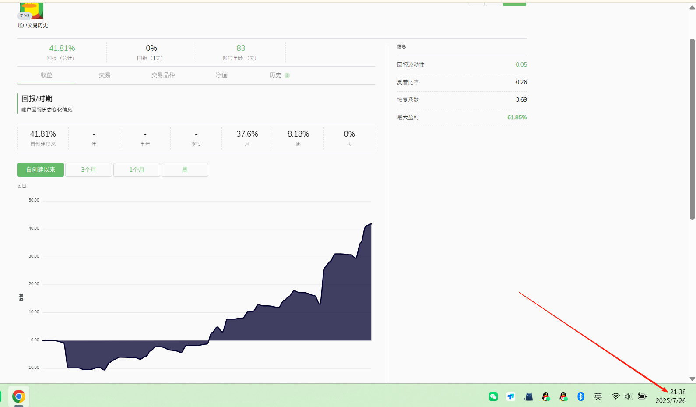Select the 1个月 range button
This screenshot has width=696, height=407.
coord(137,170)
